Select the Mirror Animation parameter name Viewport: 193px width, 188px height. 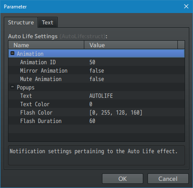point(44,70)
